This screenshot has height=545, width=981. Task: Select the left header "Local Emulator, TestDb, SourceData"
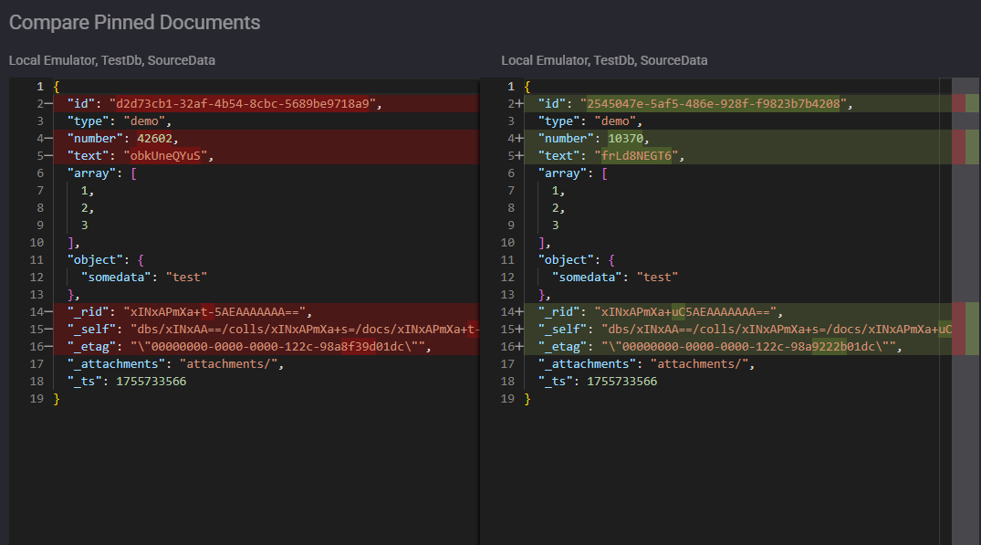click(111, 60)
